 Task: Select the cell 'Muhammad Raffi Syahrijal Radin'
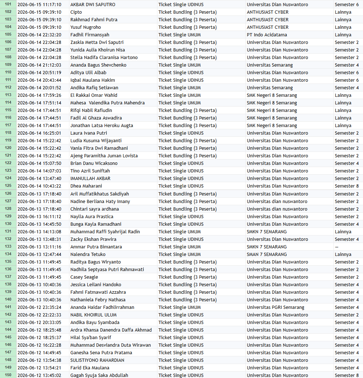click(113, 232)
